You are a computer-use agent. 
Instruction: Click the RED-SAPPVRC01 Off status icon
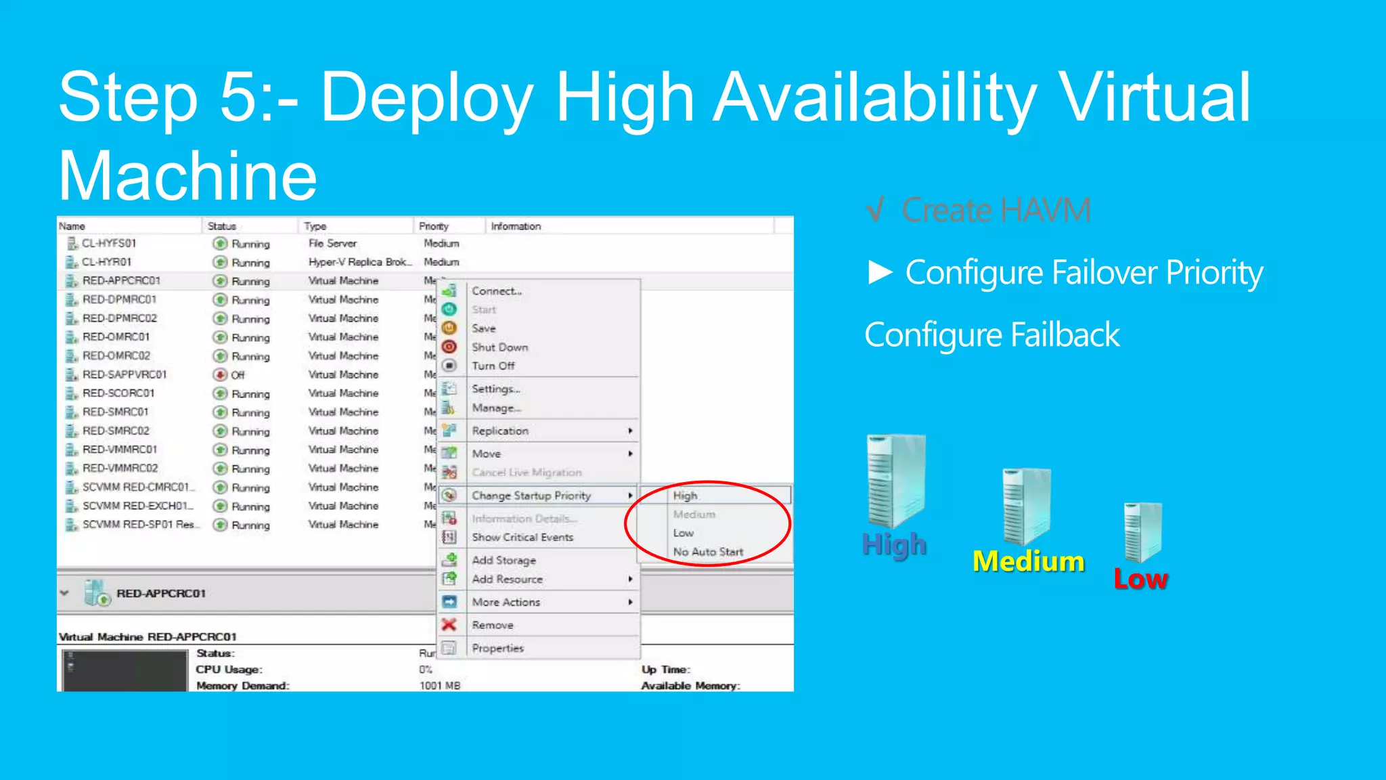tap(220, 374)
